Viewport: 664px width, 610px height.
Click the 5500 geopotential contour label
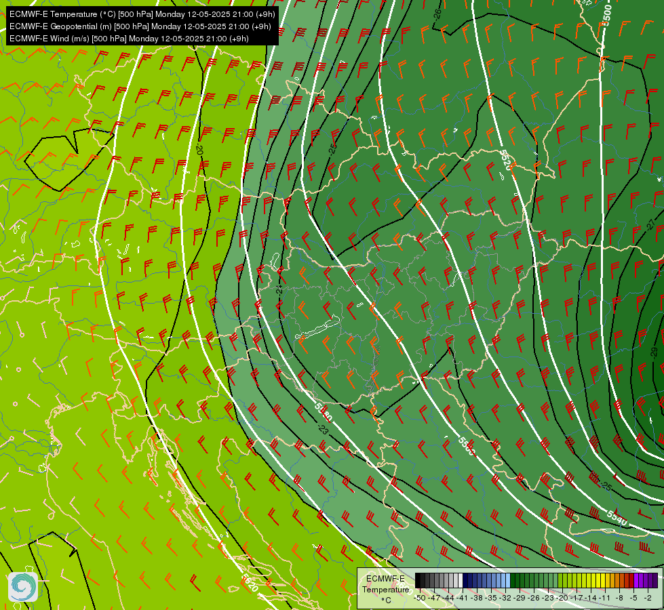[x=607, y=16]
